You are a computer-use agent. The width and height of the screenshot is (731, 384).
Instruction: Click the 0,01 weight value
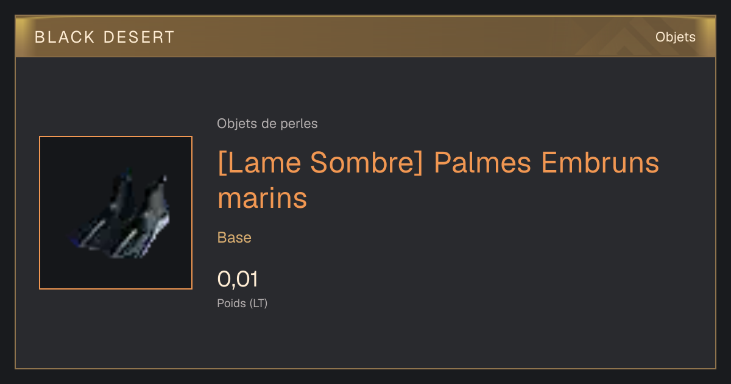click(x=238, y=279)
